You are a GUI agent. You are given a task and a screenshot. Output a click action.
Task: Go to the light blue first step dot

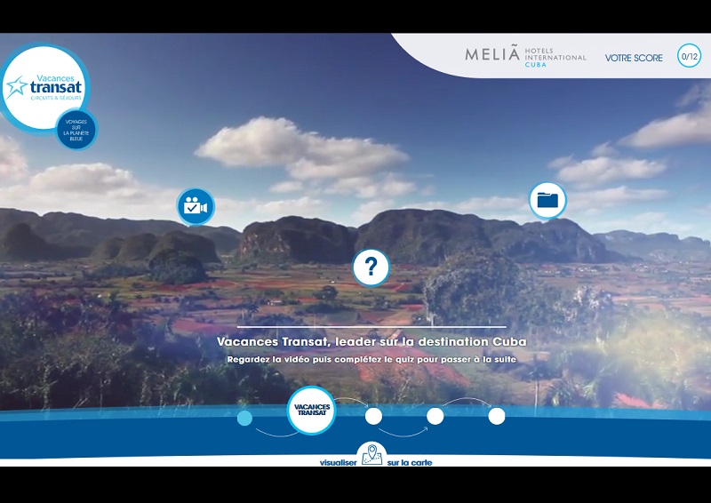click(245, 418)
